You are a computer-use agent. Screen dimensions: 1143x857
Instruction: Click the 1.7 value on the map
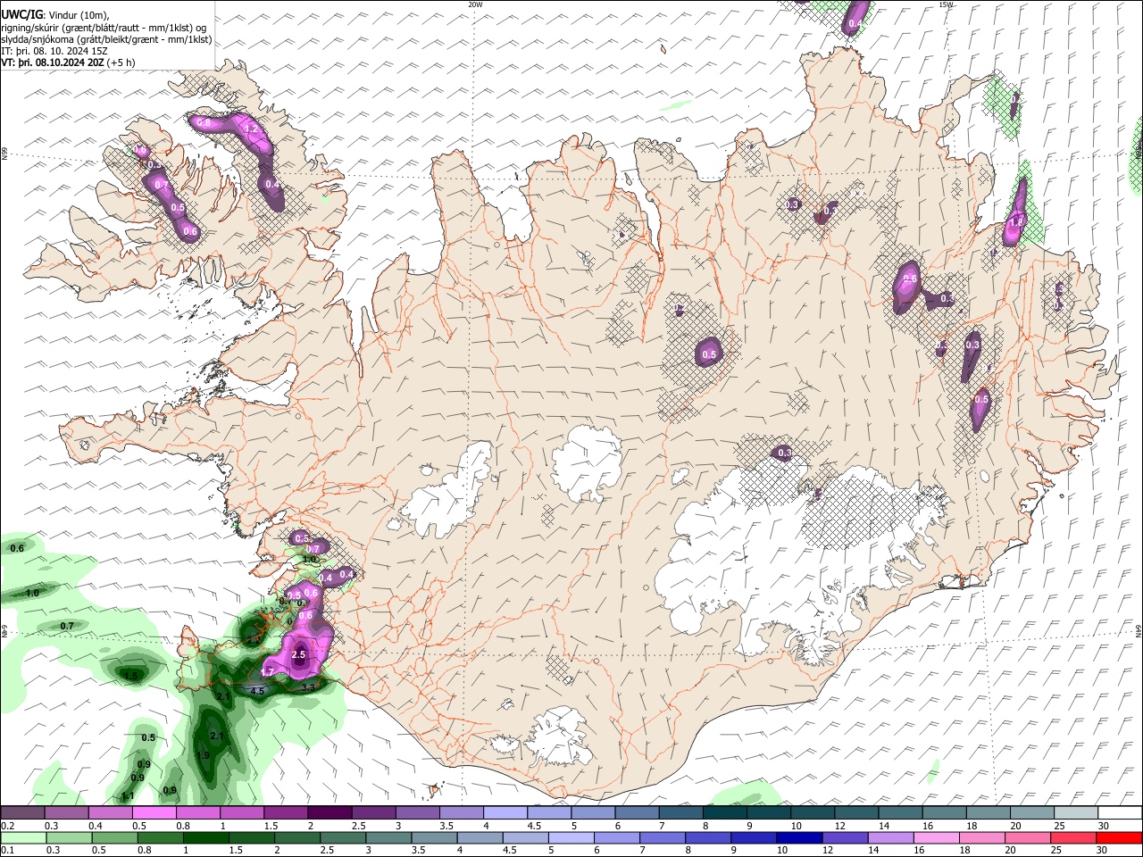point(267,672)
